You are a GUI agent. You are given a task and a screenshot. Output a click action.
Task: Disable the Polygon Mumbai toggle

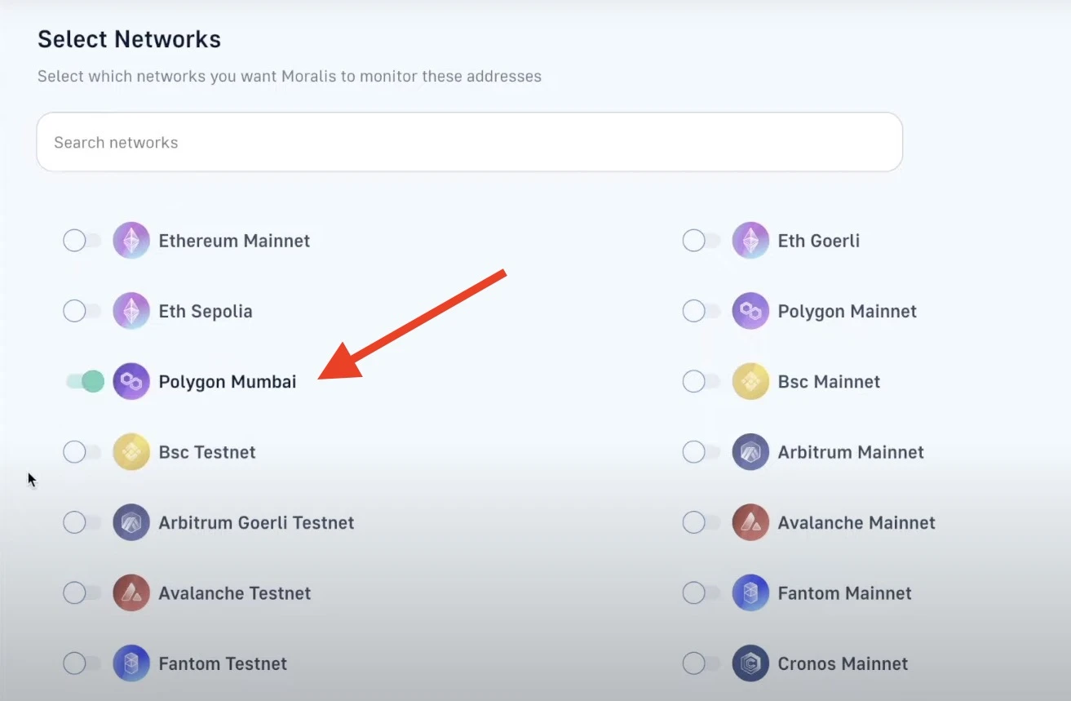point(85,381)
